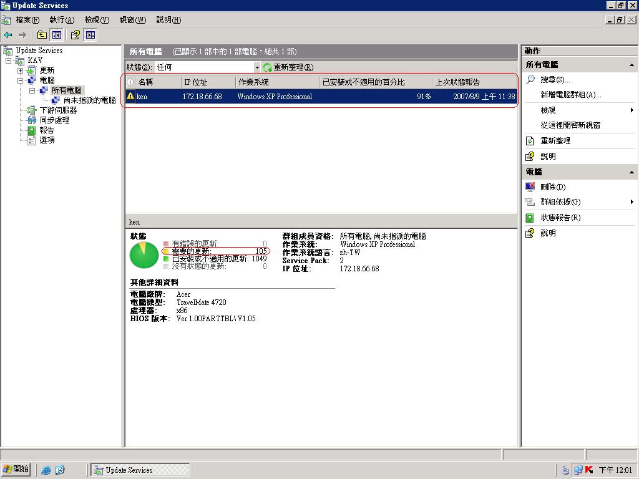Open the 群組依據(G) submenu arrow
Image resolution: width=639 pixels, height=479 pixels.
632,202
